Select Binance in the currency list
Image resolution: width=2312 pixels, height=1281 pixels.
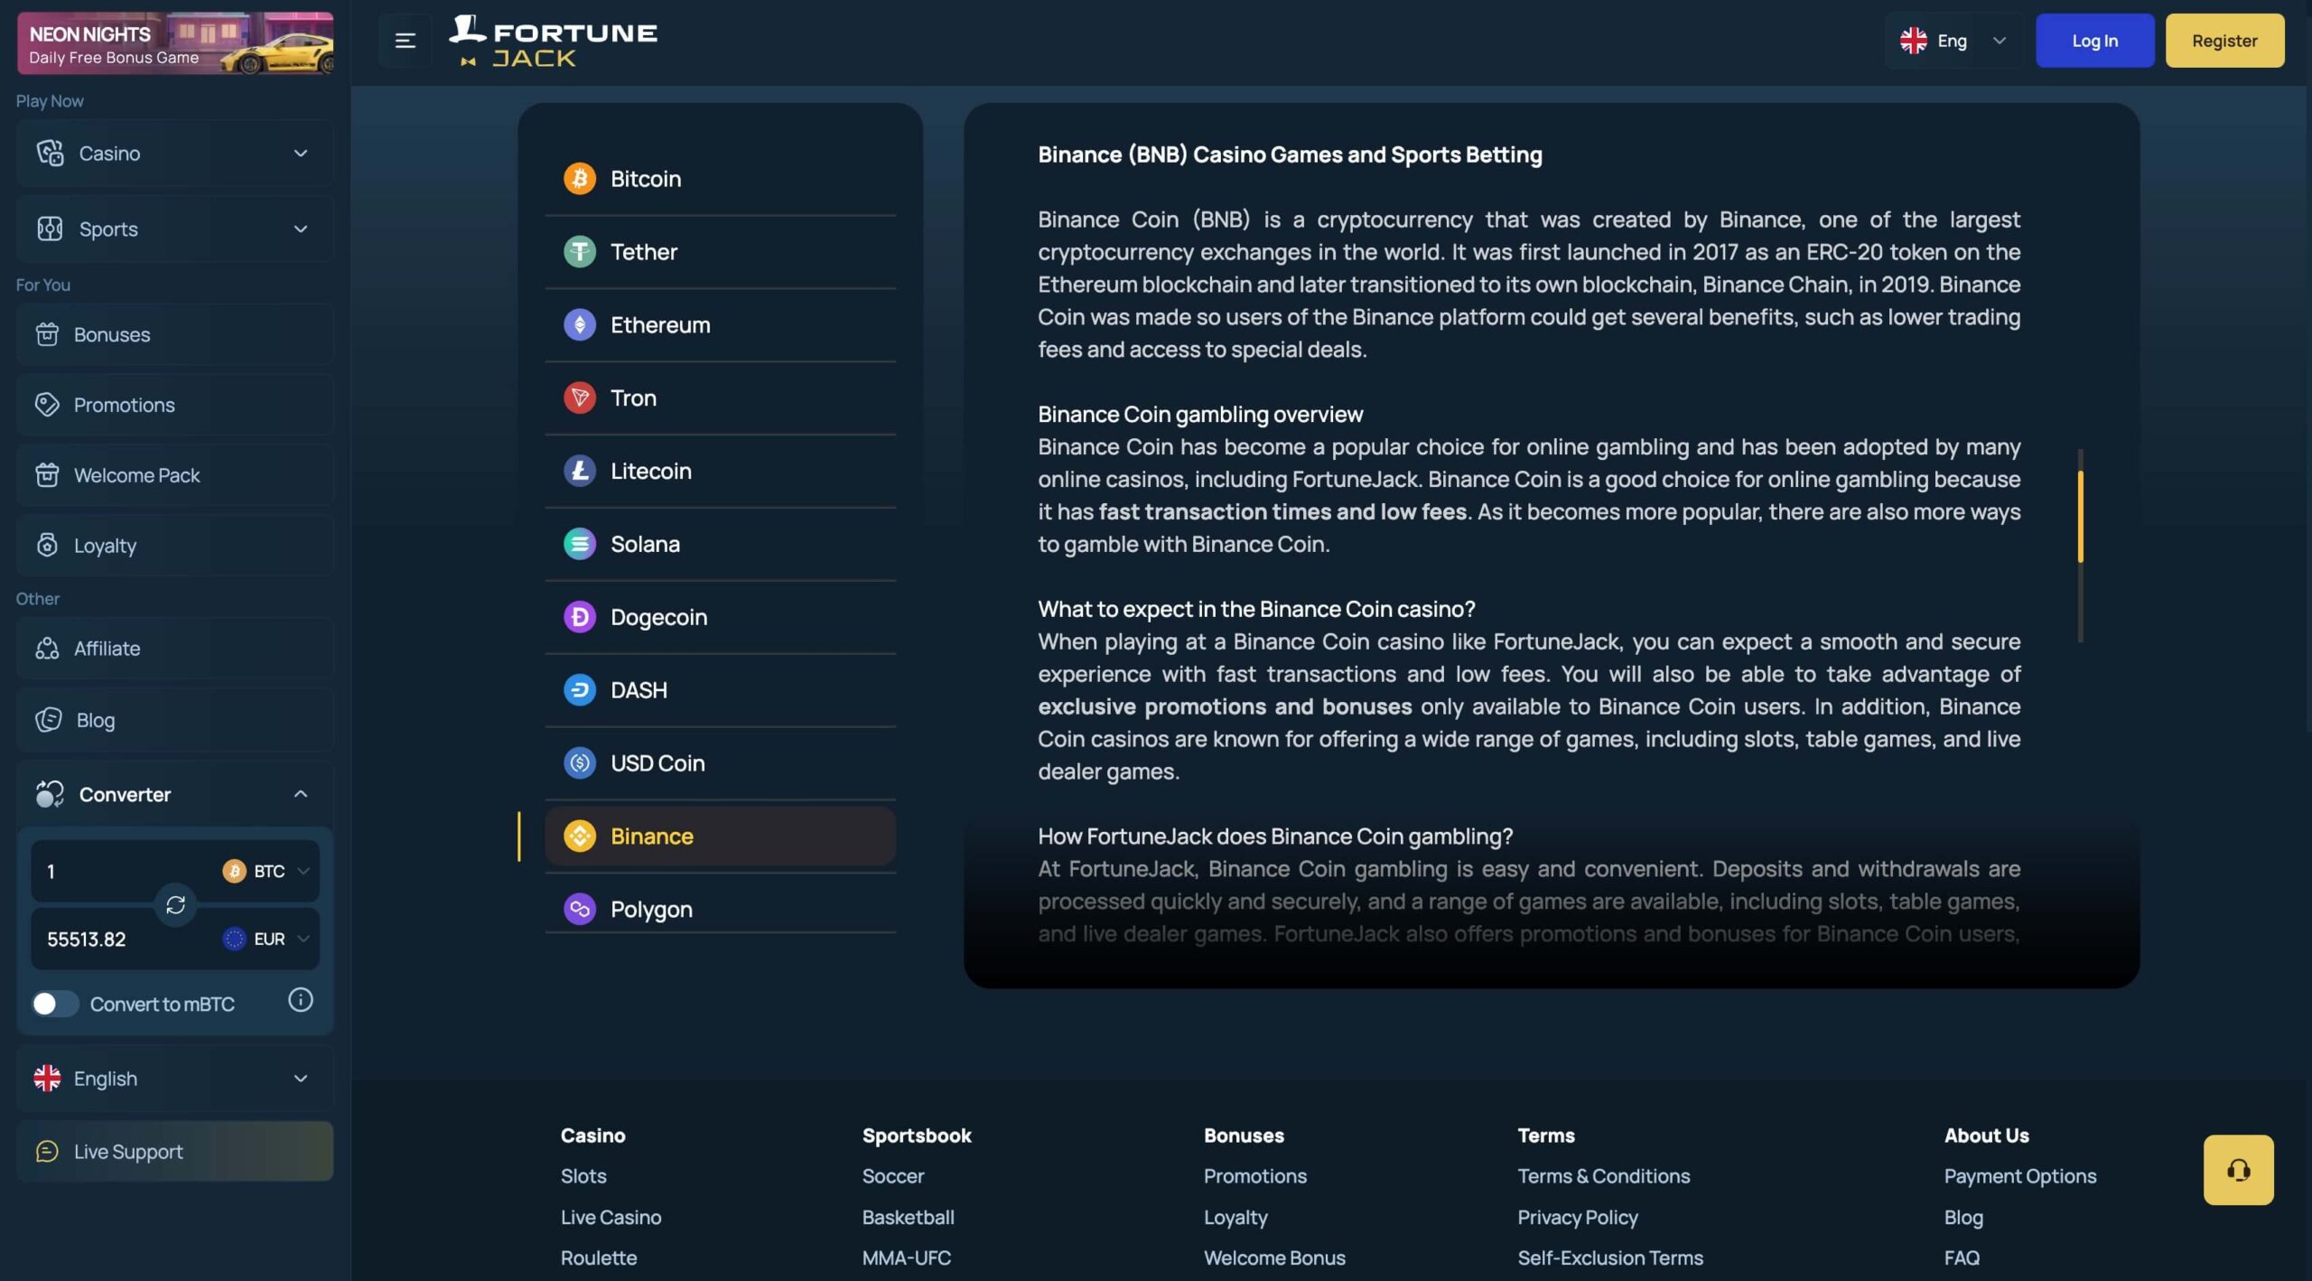721,837
